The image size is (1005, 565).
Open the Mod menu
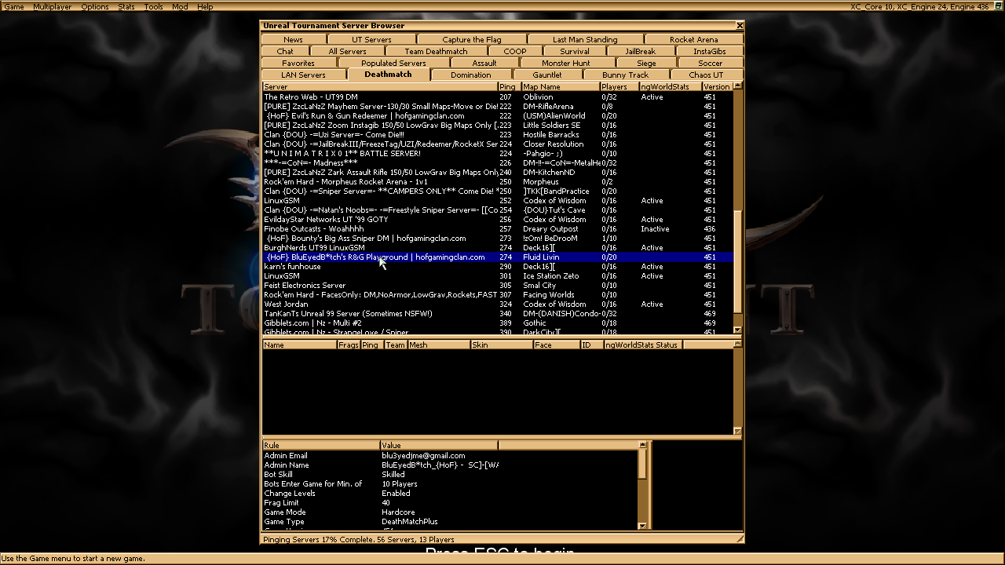(180, 6)
